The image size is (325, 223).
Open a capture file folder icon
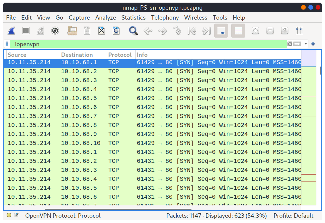(72, 31)
